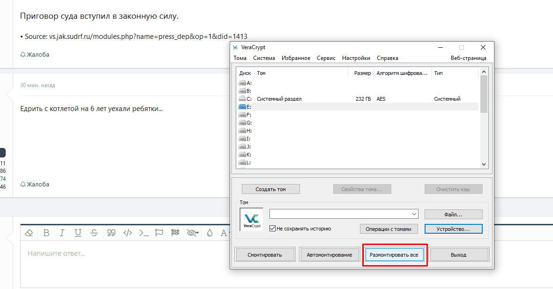Click the drive list vertical scrollbar thumb
Viewport: 553px width, 289px height.
pyautogui.click(x=484, y=94)
